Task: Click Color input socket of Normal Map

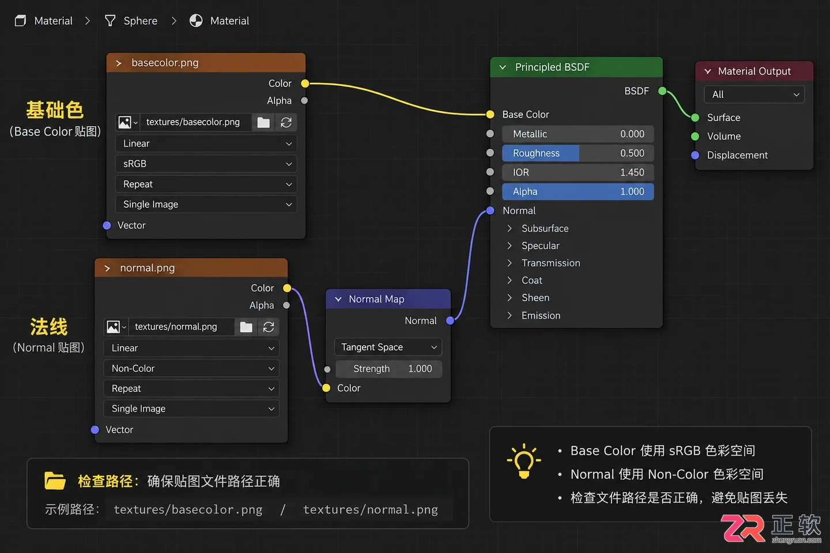Action: tap(326, 388)
